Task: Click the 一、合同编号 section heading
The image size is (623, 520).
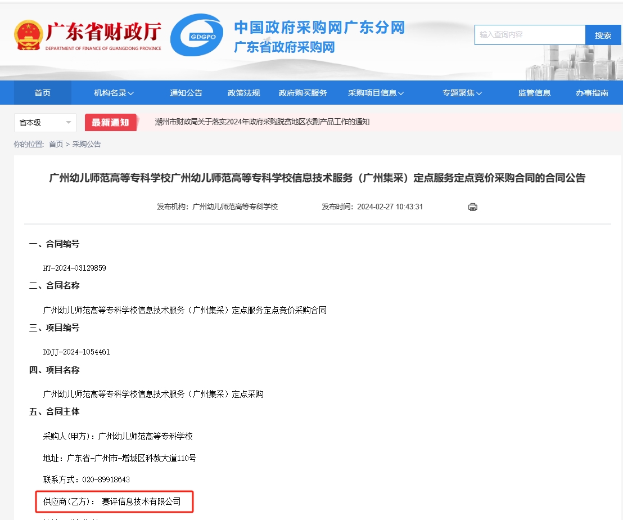Action: [54, 244]
